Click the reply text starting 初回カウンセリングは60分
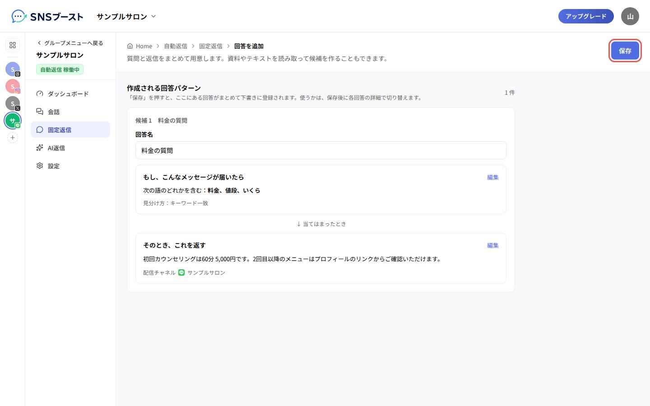This screenshot has width=650, height=406. pyautogui.click(x=292, y=259)
